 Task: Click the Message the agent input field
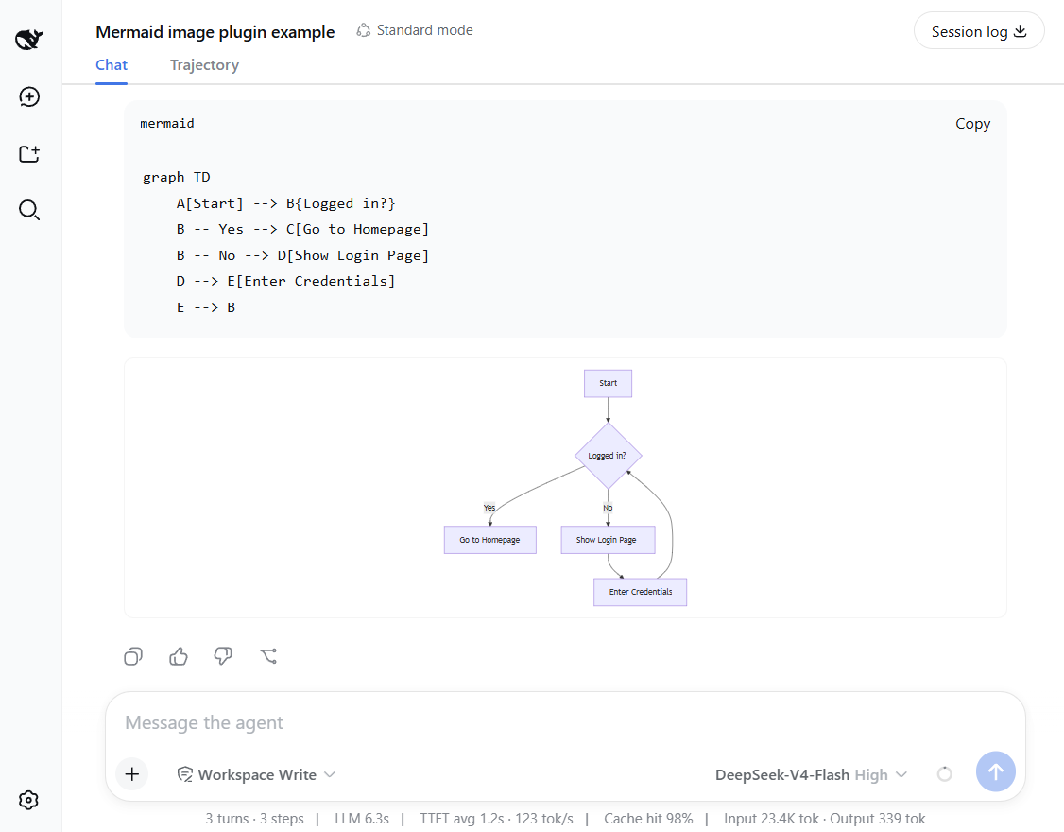coord(564,722)
